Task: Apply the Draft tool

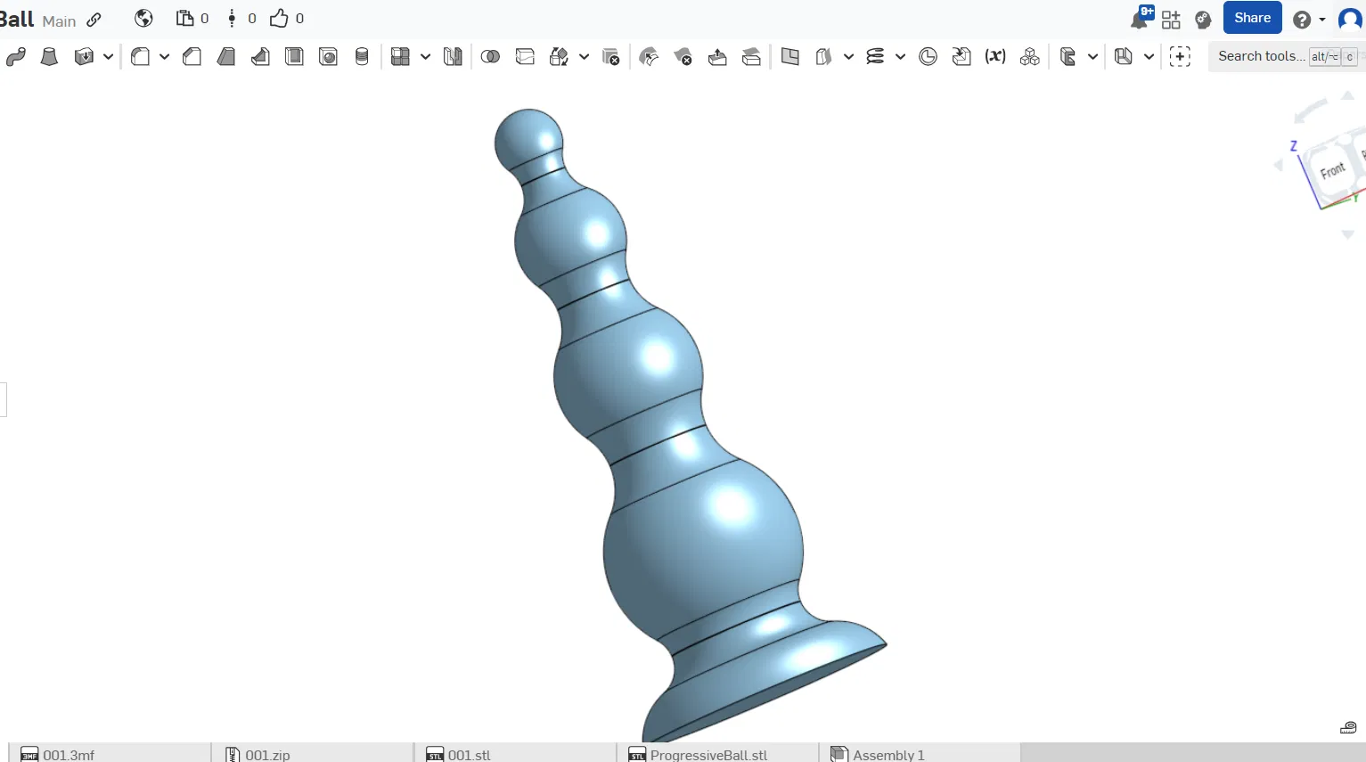Action: [226, 57]
